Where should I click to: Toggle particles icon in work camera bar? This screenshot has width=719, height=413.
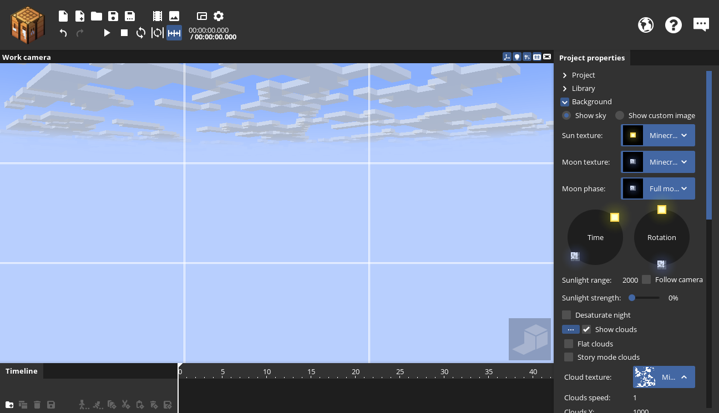point(527,57)
